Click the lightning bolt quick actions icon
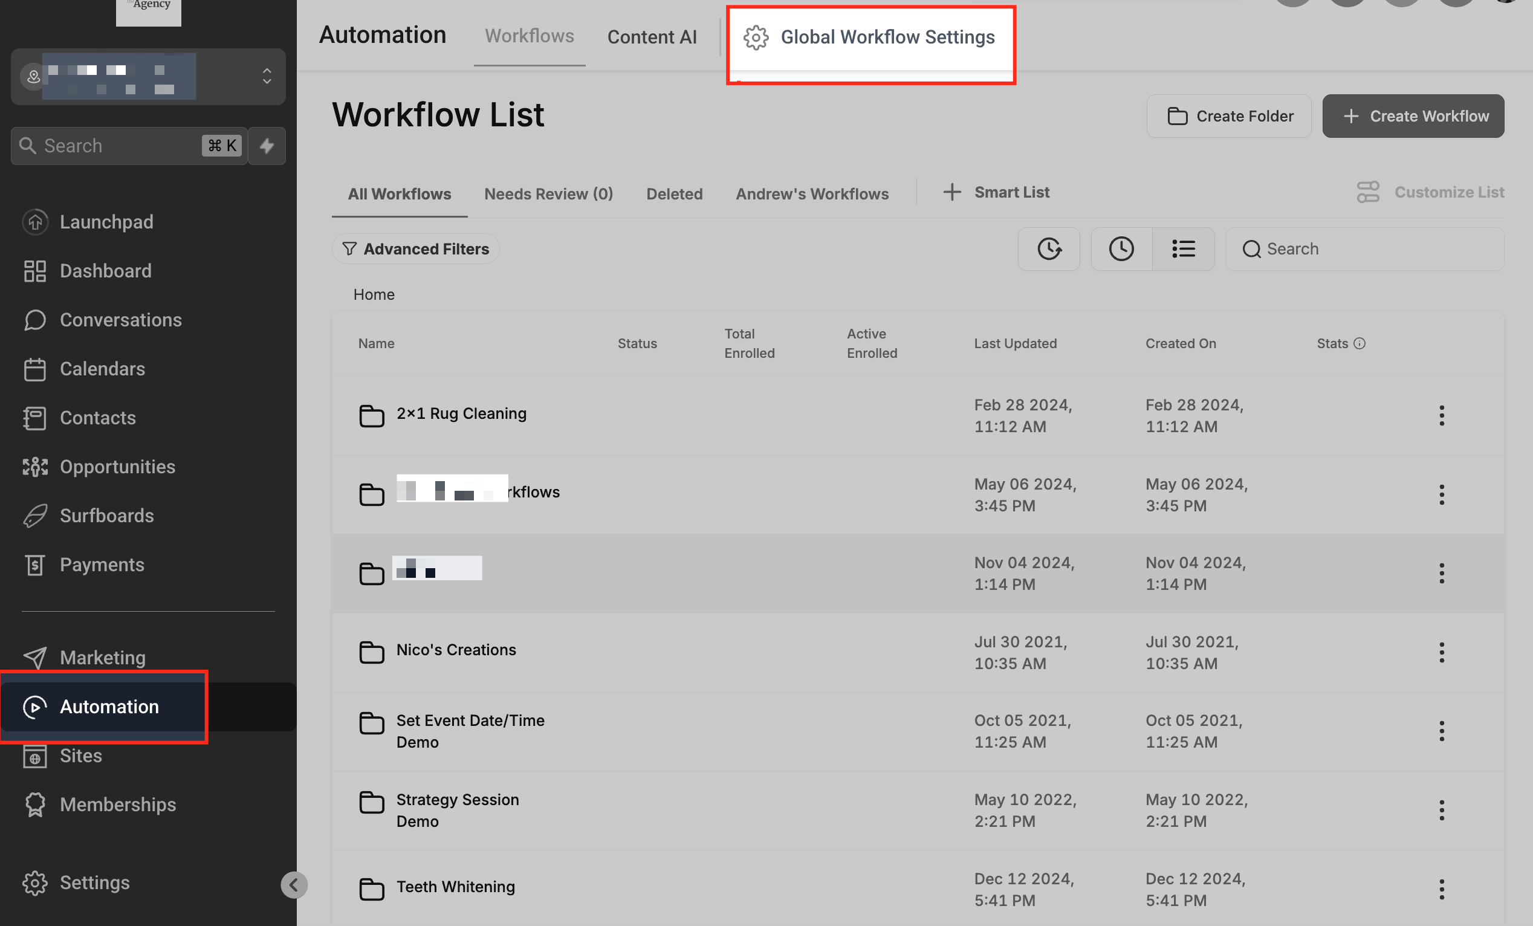Image resolution: width=1533 pixels, height=926 pixels. tap(267, 146)
